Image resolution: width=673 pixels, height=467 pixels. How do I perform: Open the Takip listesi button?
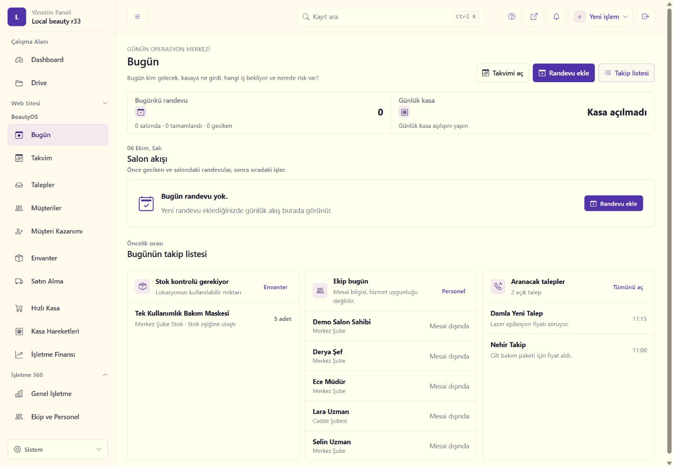[x=627, y=73]
